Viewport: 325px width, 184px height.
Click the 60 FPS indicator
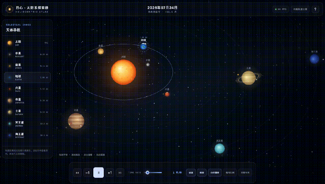[281, 9]
